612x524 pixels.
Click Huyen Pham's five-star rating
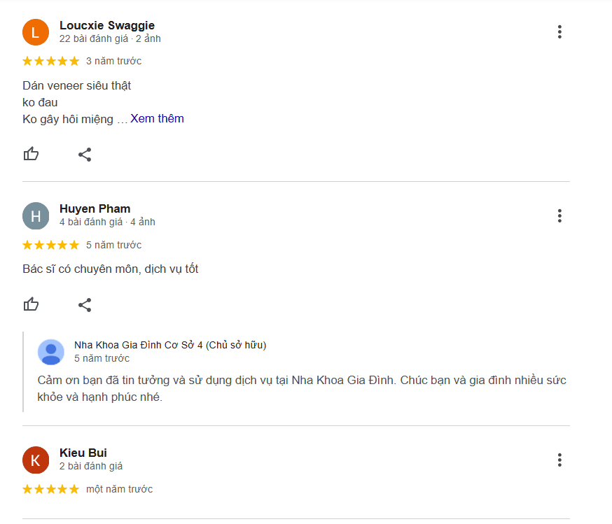[50, 246]
